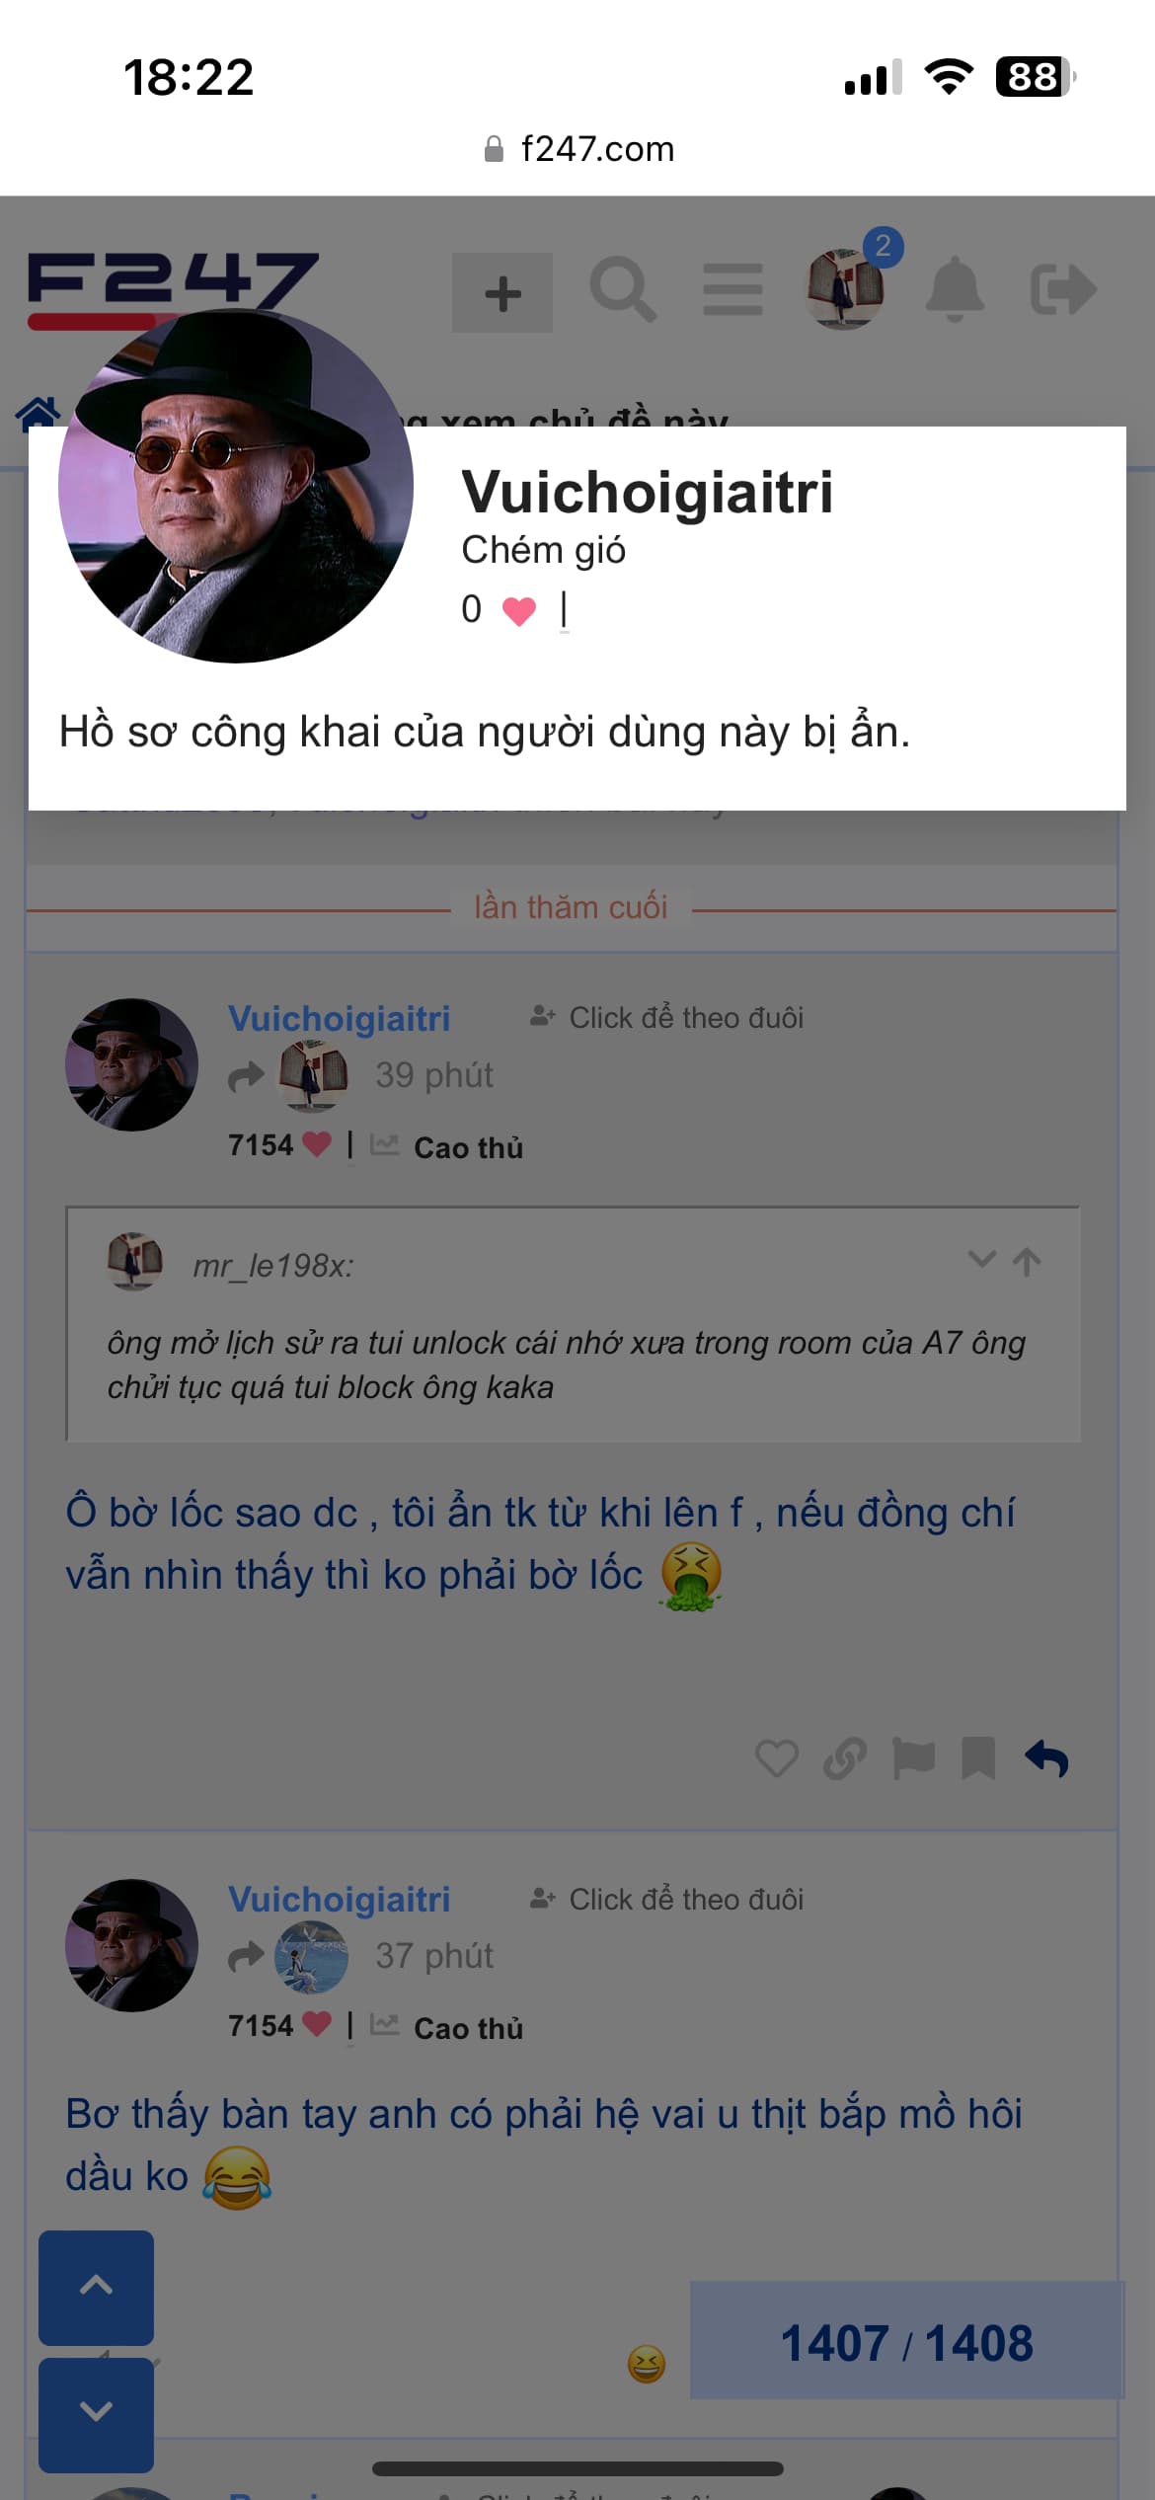This screenshot has width=1155, height=2500.
Task: Open current user avatar menu with badge
Action: point(845,287)
